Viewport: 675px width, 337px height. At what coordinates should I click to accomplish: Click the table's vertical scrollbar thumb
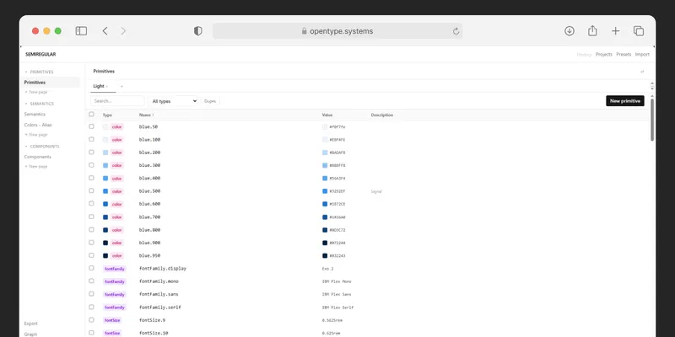652,120
